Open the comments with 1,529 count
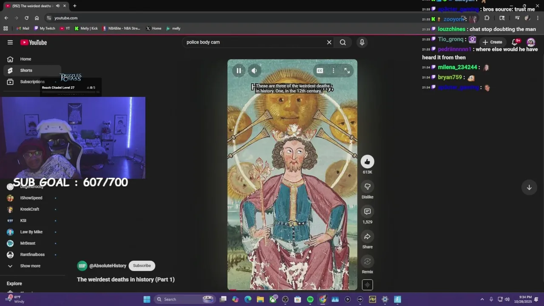The height and width of the screenshot is (306, 544). click(x=368, y=211)
